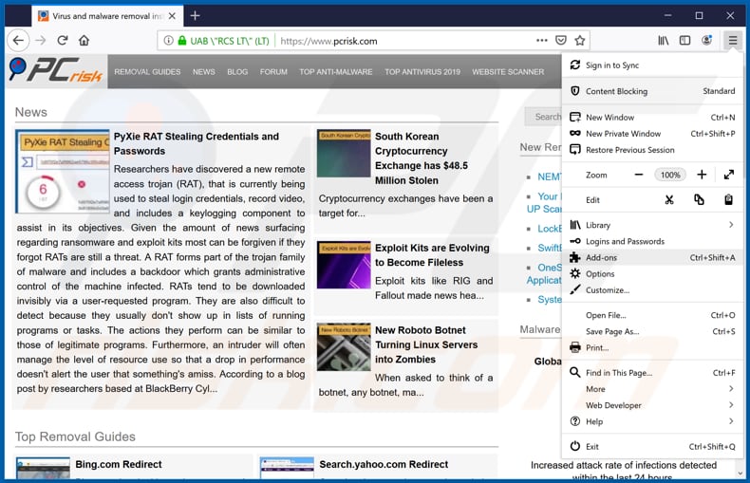Open the FORUM nav link

click(273, 72)
